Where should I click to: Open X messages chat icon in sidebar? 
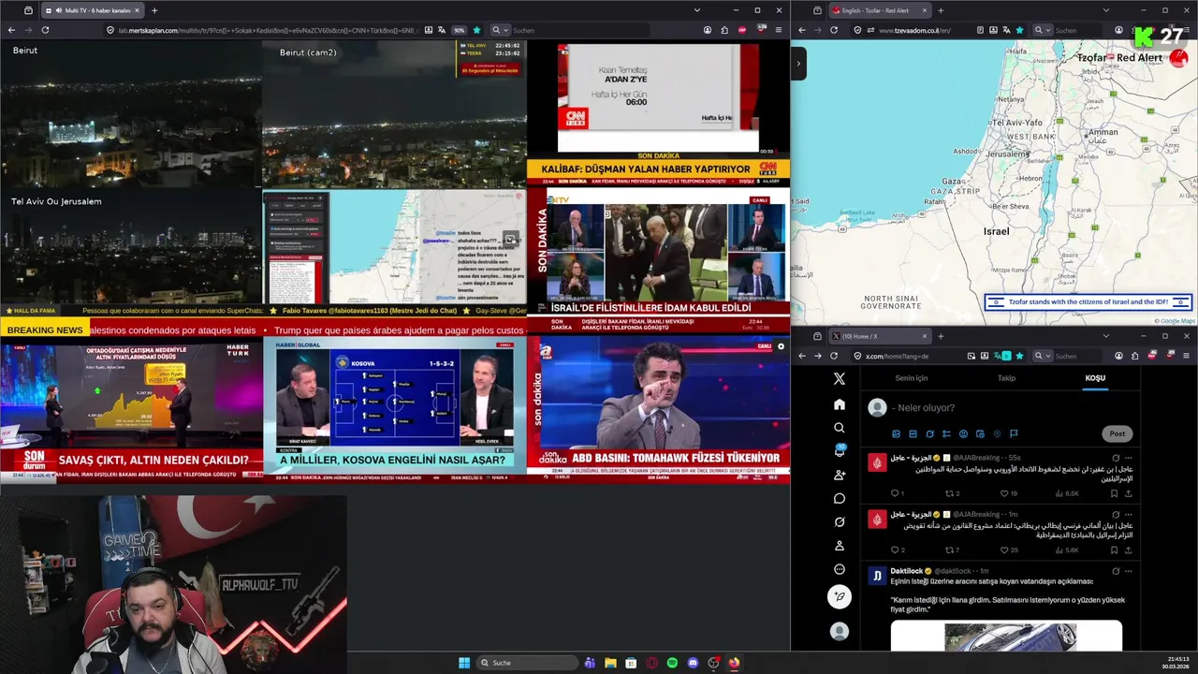[840, 498]
